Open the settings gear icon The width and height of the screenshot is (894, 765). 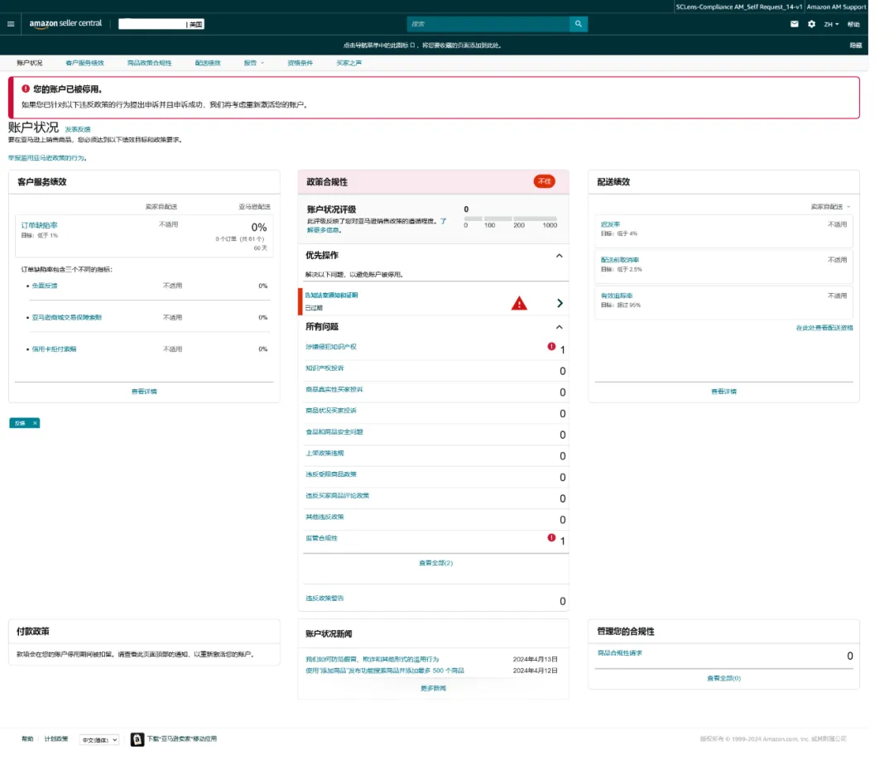[x=811, y=24]
